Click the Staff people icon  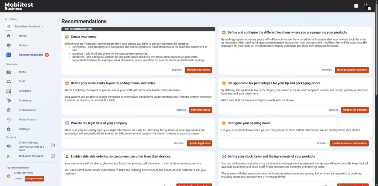tap(9, 82)
